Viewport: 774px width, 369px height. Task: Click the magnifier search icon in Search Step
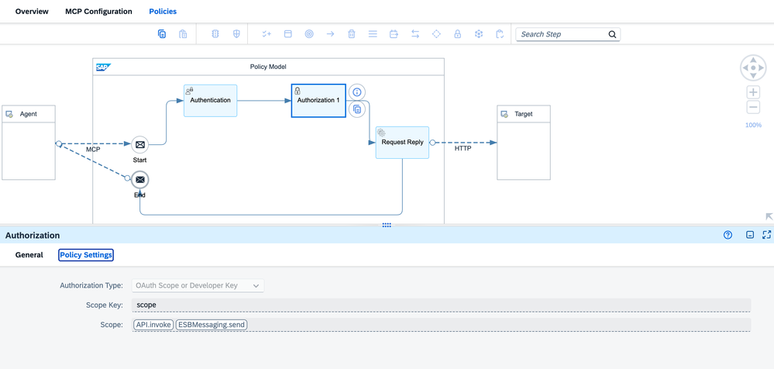coord(612,34)
